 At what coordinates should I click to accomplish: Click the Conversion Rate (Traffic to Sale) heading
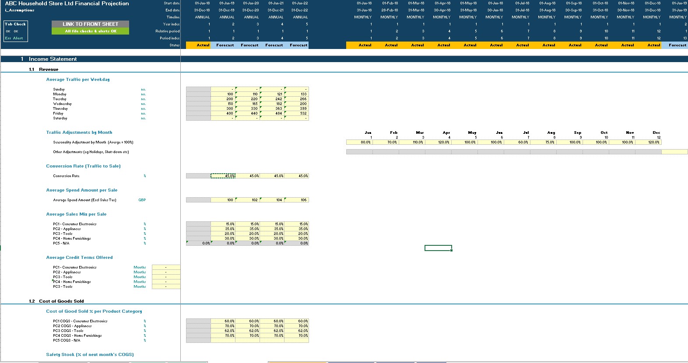83,166
